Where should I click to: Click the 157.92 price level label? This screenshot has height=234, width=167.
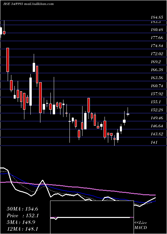click(157, 94)
